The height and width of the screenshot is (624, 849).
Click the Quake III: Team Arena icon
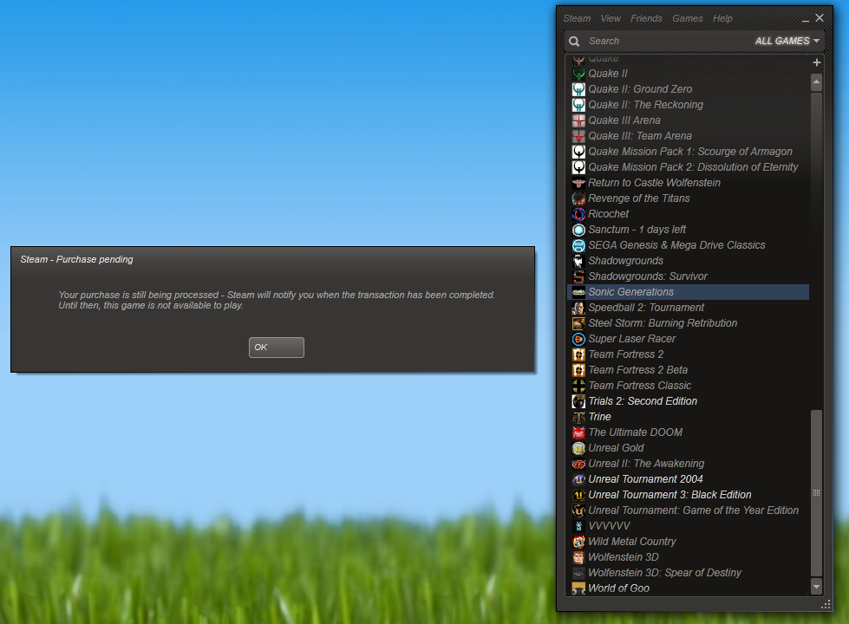[578, 136]
